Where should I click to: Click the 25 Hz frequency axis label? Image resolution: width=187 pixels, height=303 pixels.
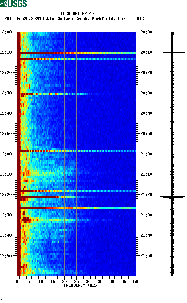pyautogui.click(x=76, y=282)
